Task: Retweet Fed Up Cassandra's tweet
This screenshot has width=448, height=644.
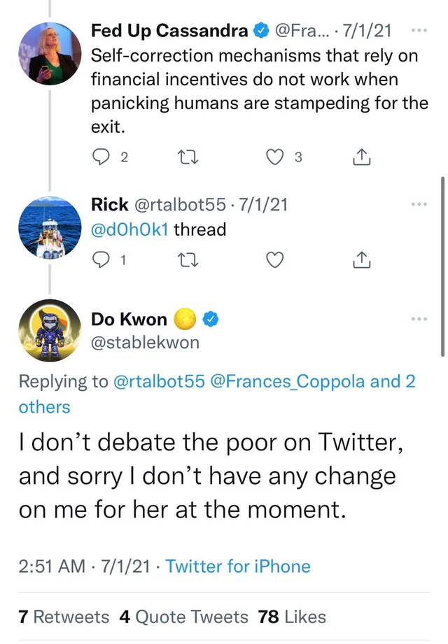Action: coord(188,157)
